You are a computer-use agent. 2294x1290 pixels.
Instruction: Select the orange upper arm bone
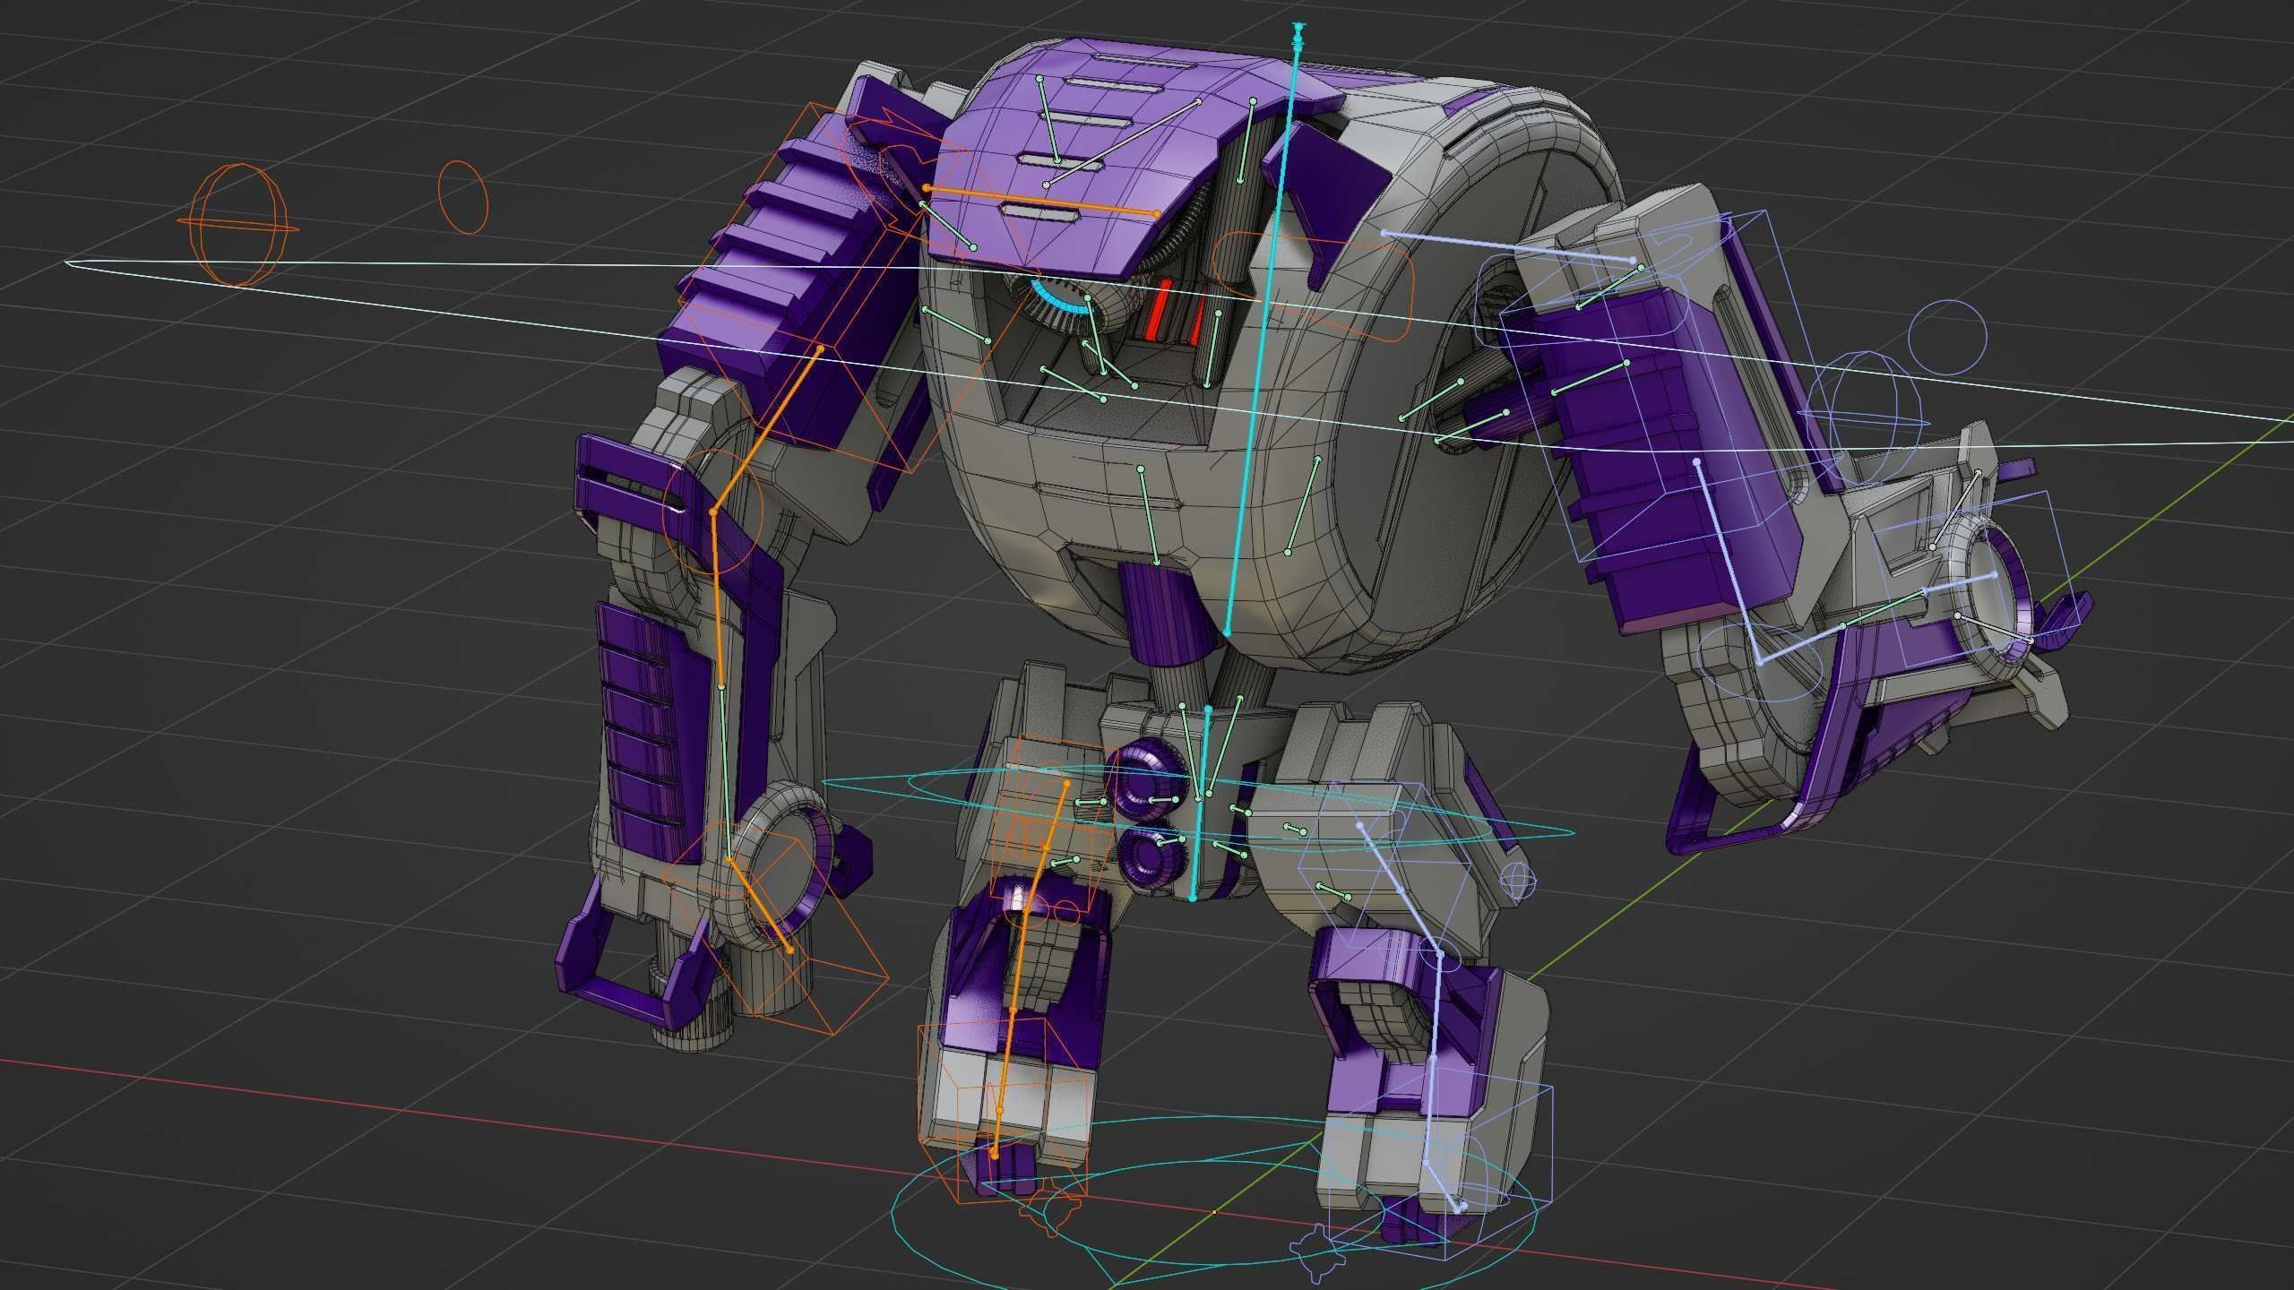click(767, 430)
